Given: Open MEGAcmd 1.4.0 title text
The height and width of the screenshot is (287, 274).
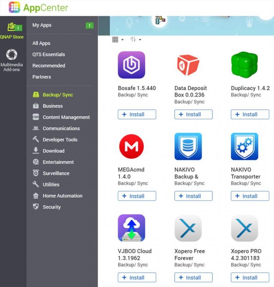Looking at the screenshot, I should pyautogui.click(x=131, y=173).
